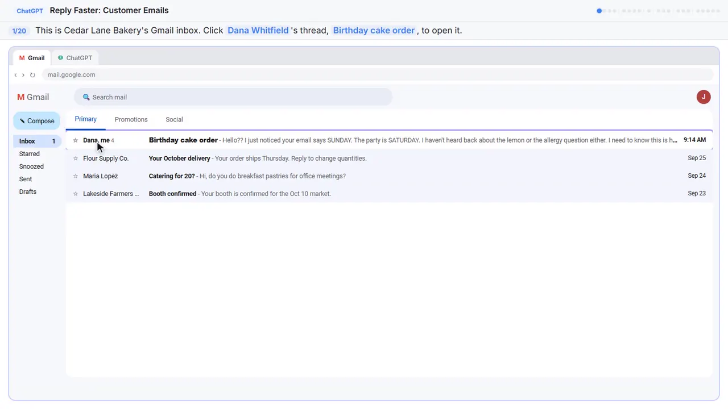Click the 1/20 step counter badge
Viewport: 728px width, 409px height.
19,31
